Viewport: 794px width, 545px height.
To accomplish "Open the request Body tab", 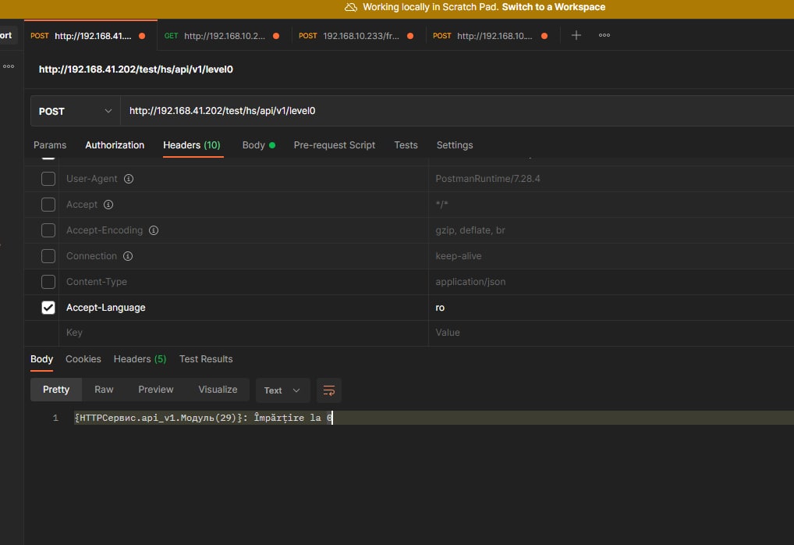I will point(259,145).
